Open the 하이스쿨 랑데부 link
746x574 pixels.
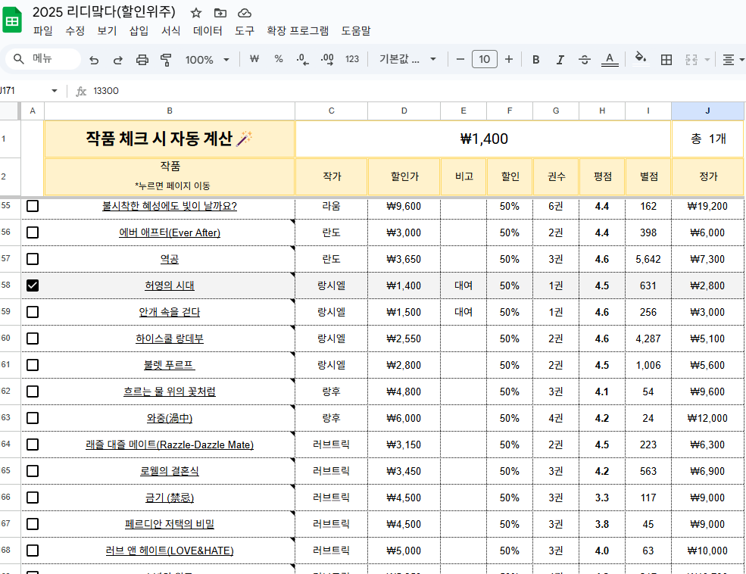point(170,338)
